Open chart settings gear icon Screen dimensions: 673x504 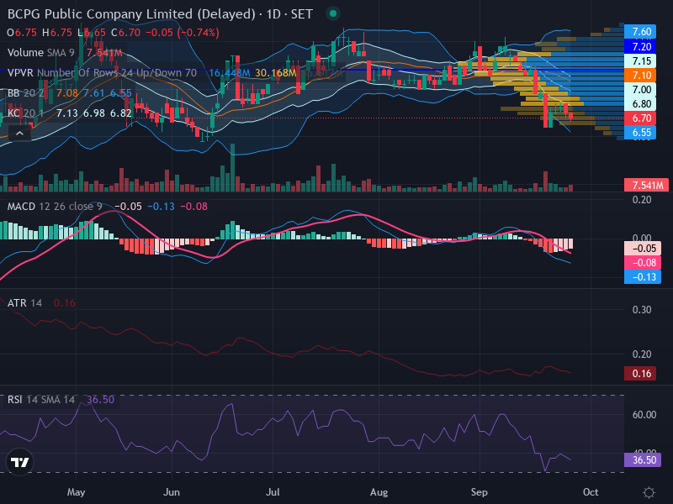click(649, 492)
